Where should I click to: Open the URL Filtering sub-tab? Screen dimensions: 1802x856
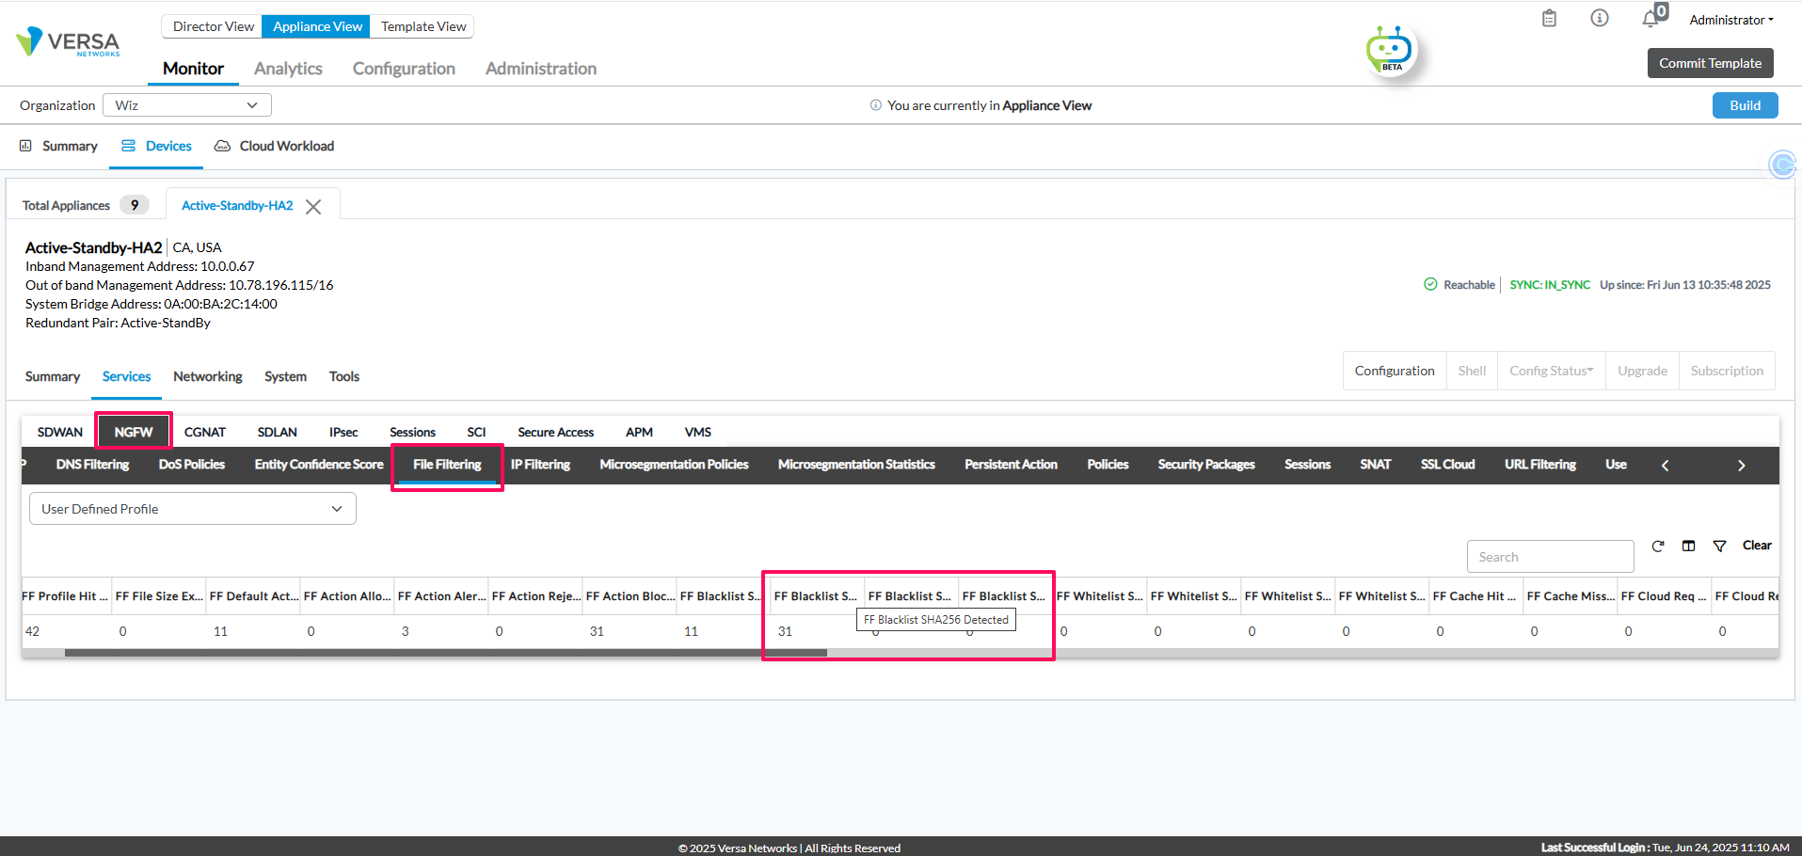click(x=1539, y=465)
